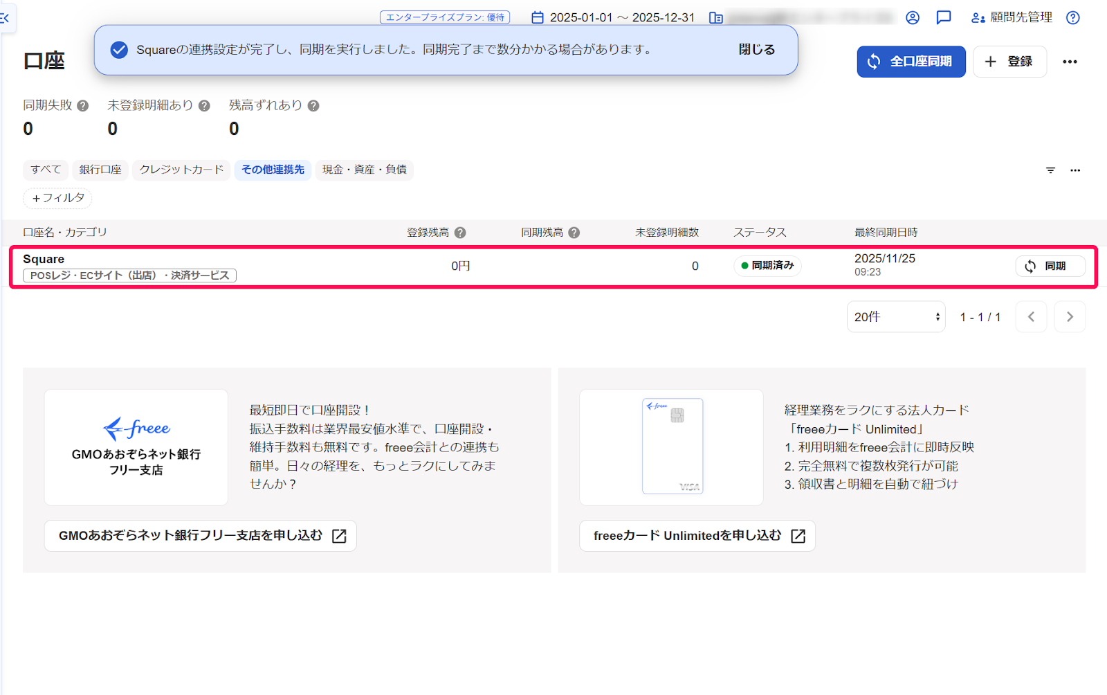Sync all accounts with 全口座同期
The image size is (1107, 695).
coord(911,62)
